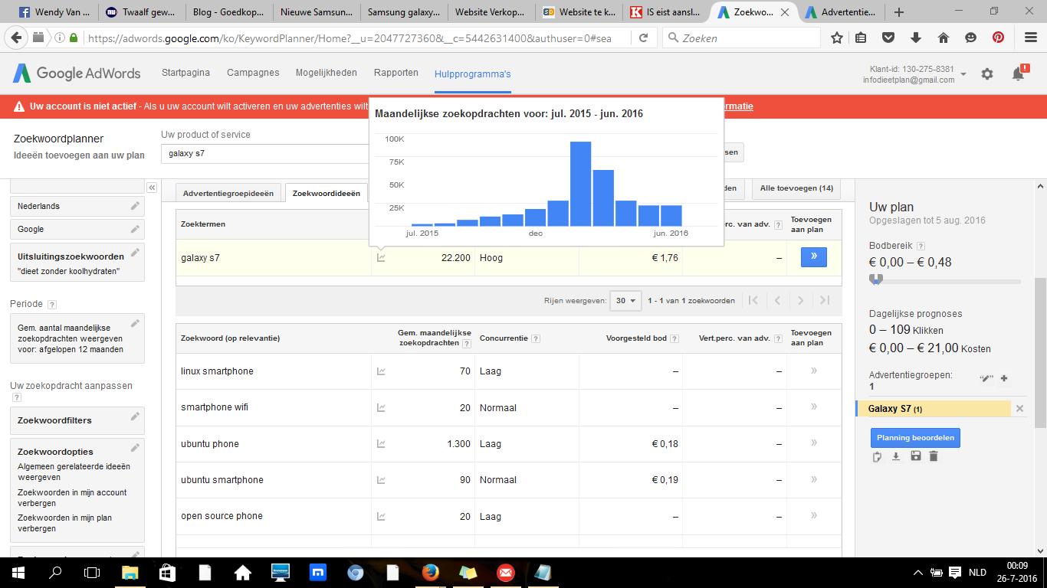Click the page vertical scrollbar thumb
1047x588 pixels.
pos(1040,353)
